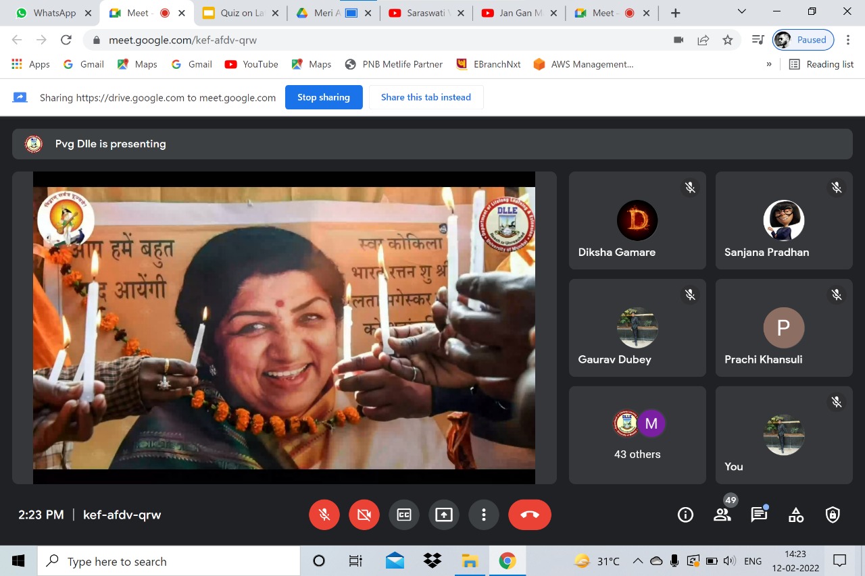Click Share this tab instead

[x=426, y=97]
